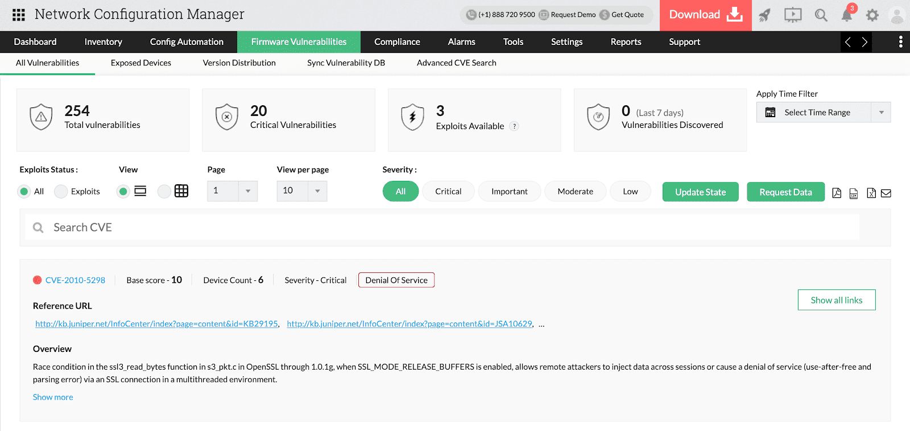Open the presentation video icon
Viewport: 910px width, 431px height.
(792, 15)
